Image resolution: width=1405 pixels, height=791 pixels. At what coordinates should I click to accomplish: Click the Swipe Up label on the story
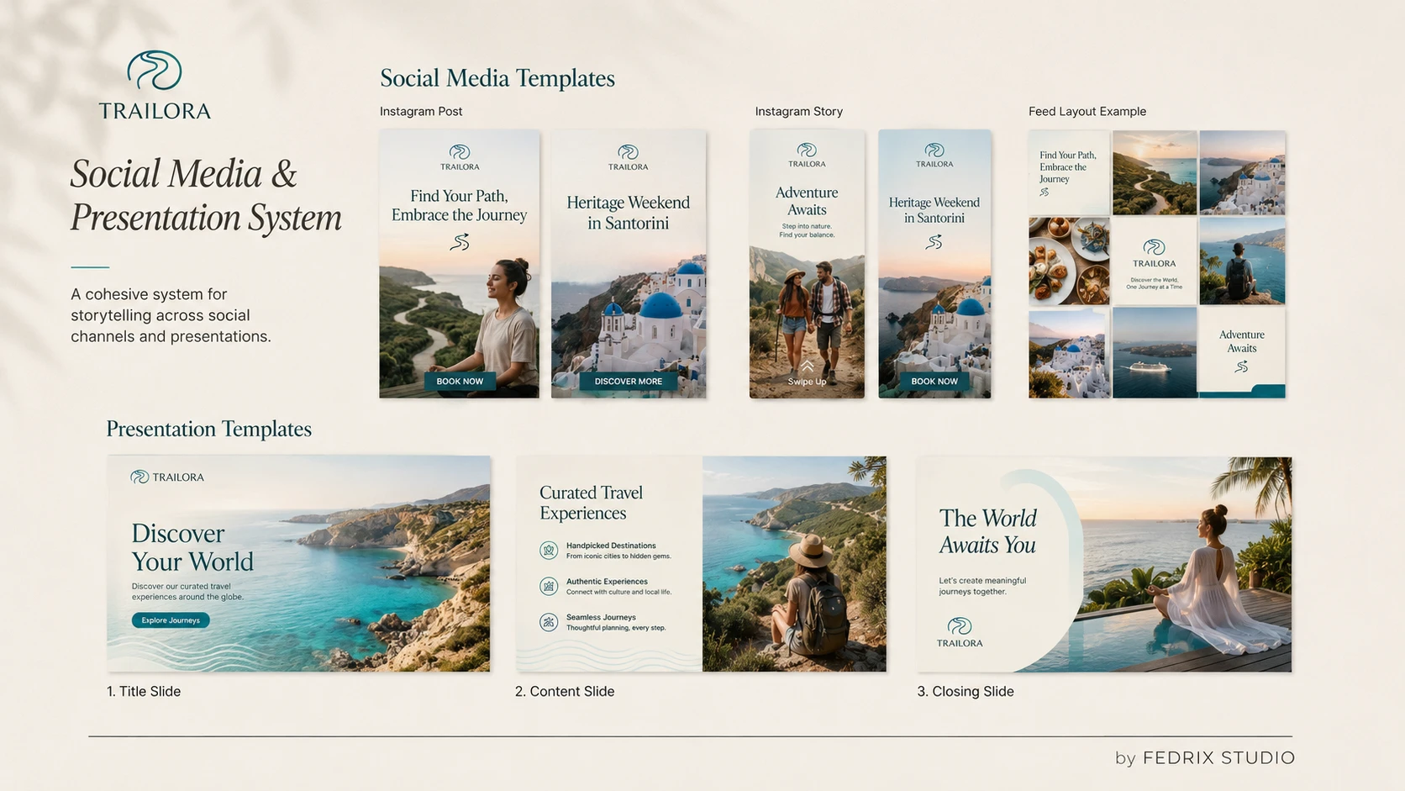pos(807,382)
